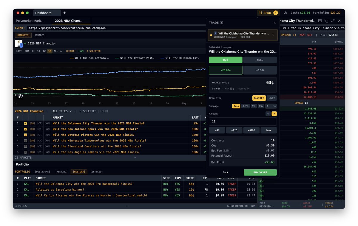
Task: Set slippage to 2%
Action: tap(261, 106)
